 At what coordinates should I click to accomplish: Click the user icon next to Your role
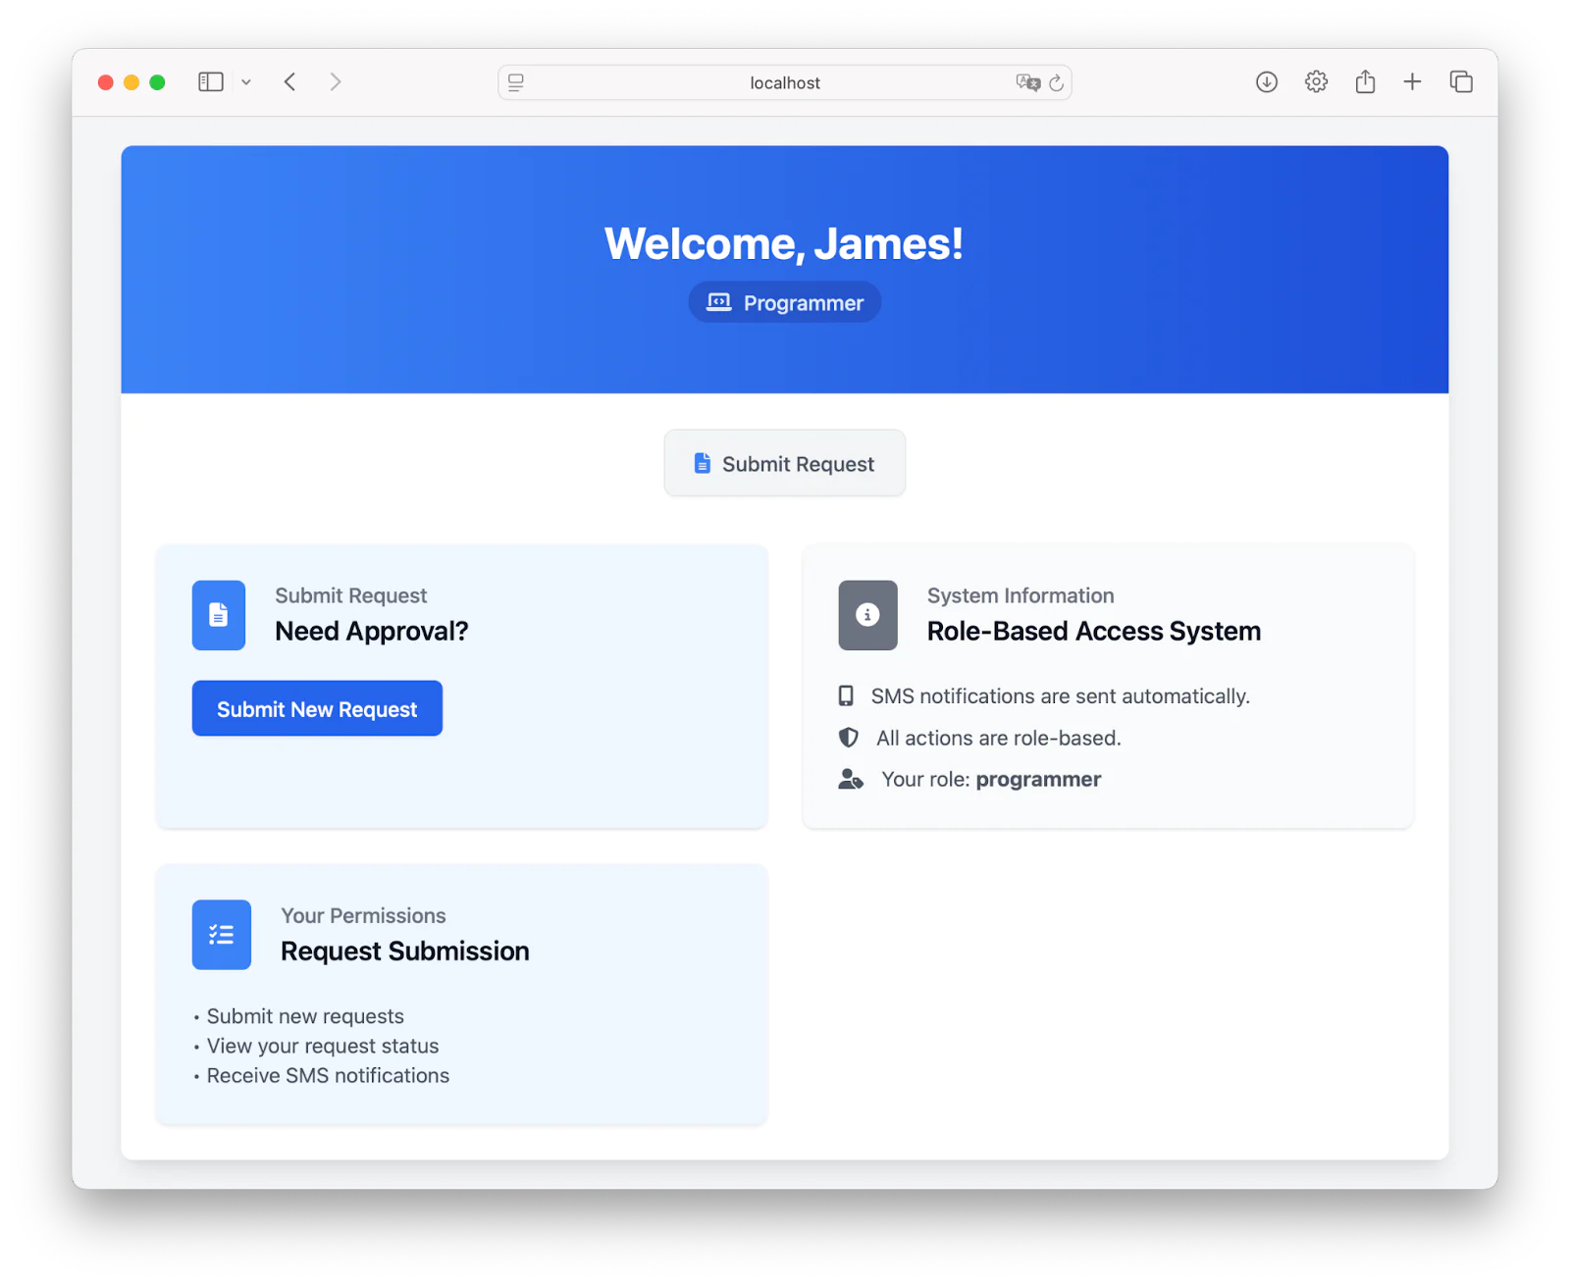coord(850,779)
